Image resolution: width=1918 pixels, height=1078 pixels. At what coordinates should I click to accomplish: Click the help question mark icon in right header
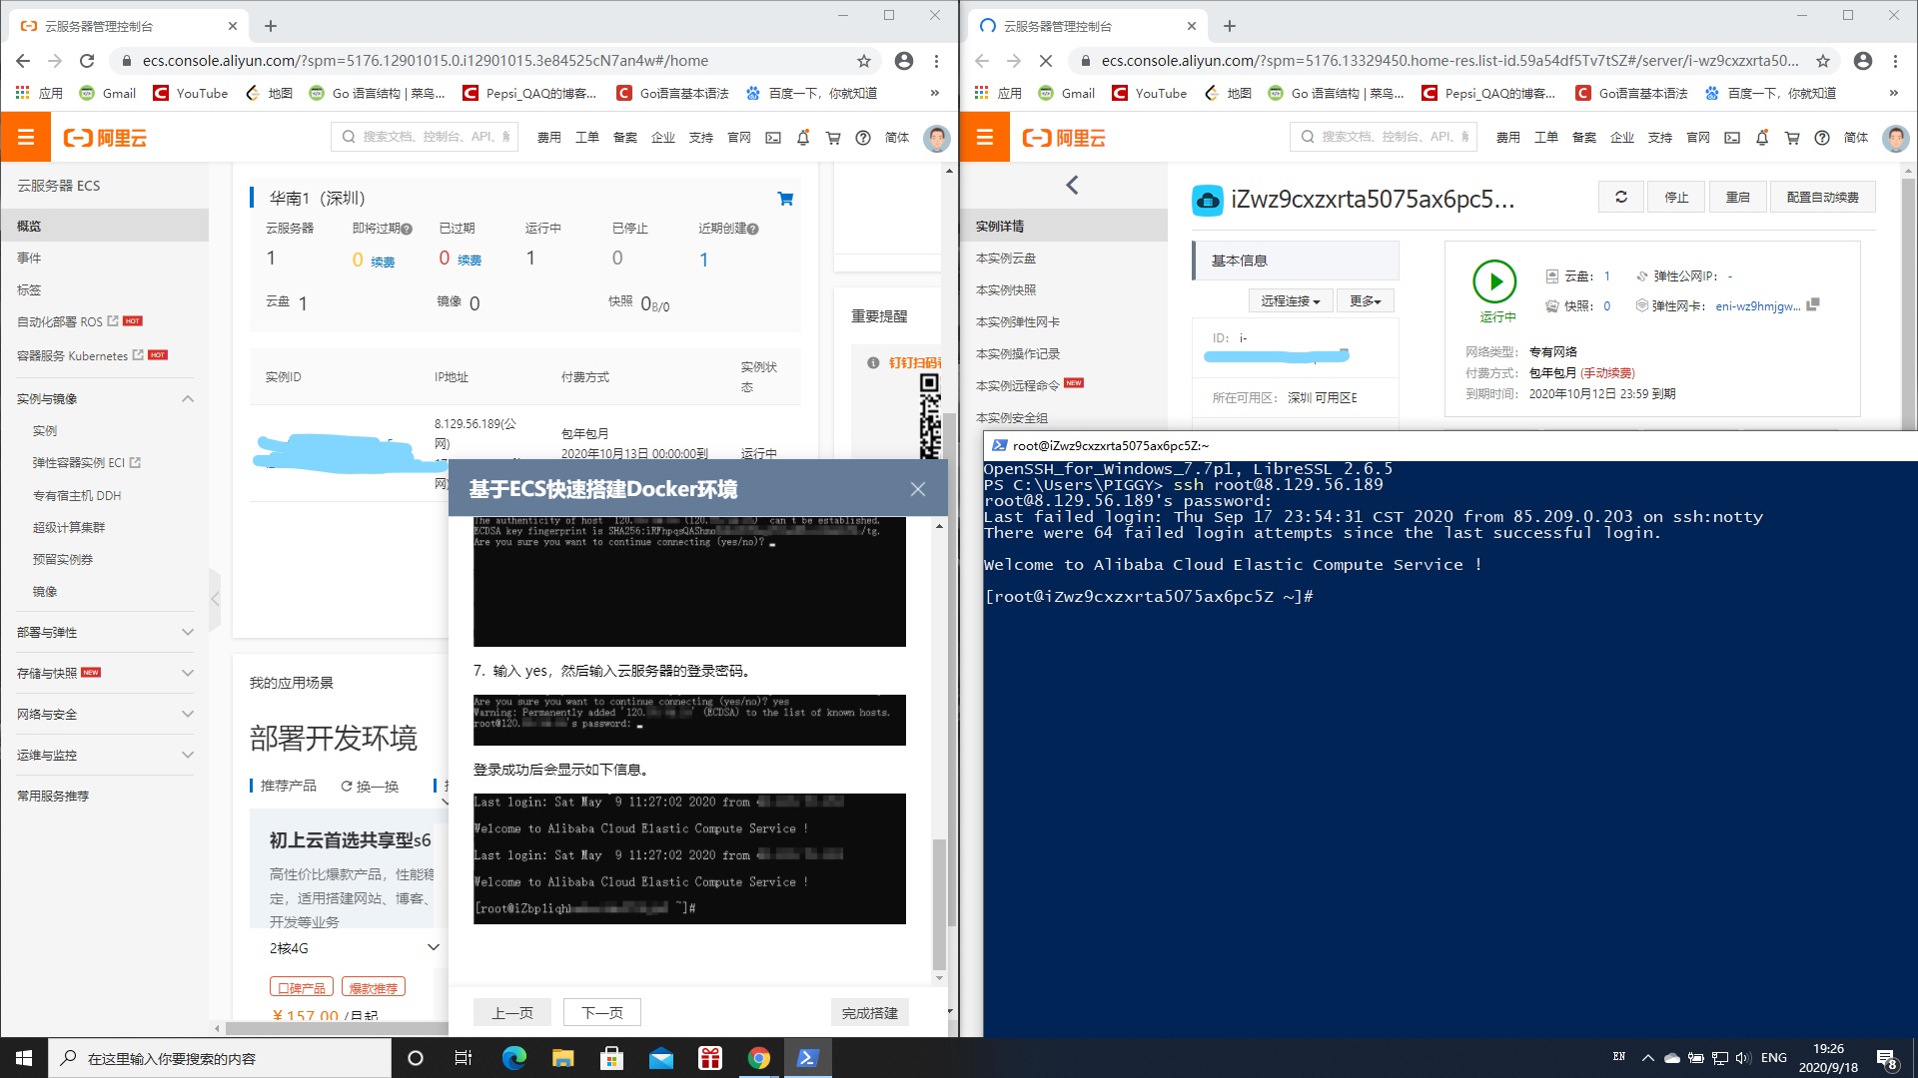pos(1822,138)
